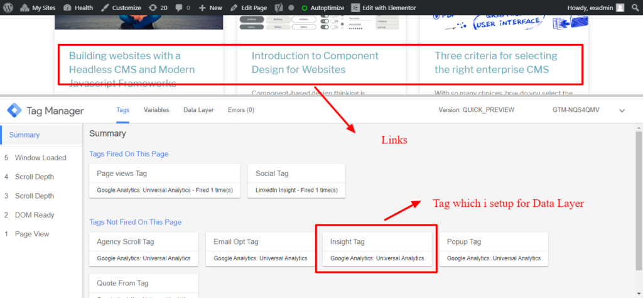Click the Health dashboard gauge icon

pos(67,8)
